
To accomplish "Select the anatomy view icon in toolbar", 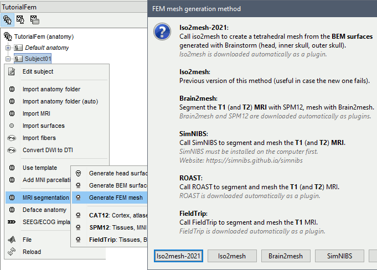I will (x=8, y=19).
